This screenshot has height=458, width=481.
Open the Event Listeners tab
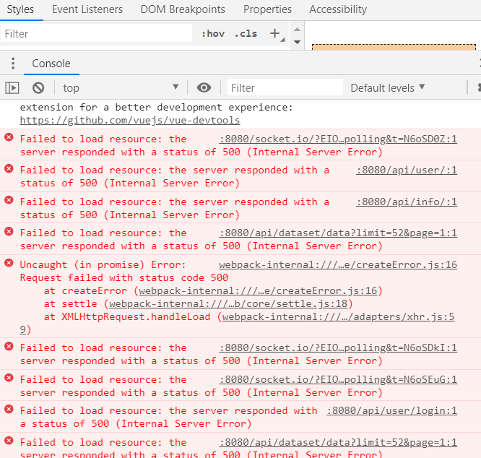(87, 9)
